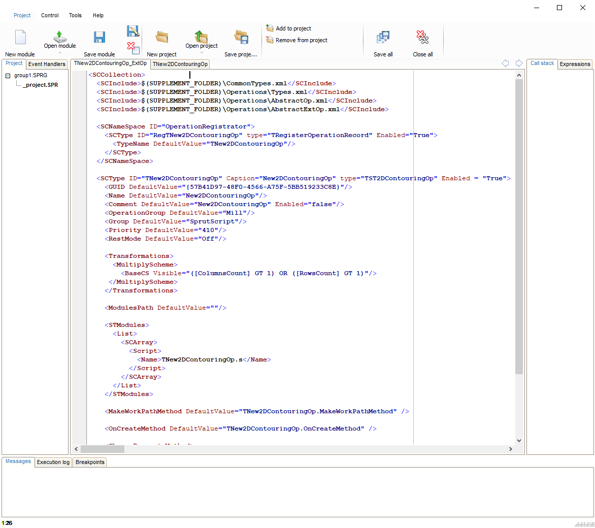The height and width of the screenshot is (528, 595).
Task: Click the small close module red X icon
Action: (133, 48)
